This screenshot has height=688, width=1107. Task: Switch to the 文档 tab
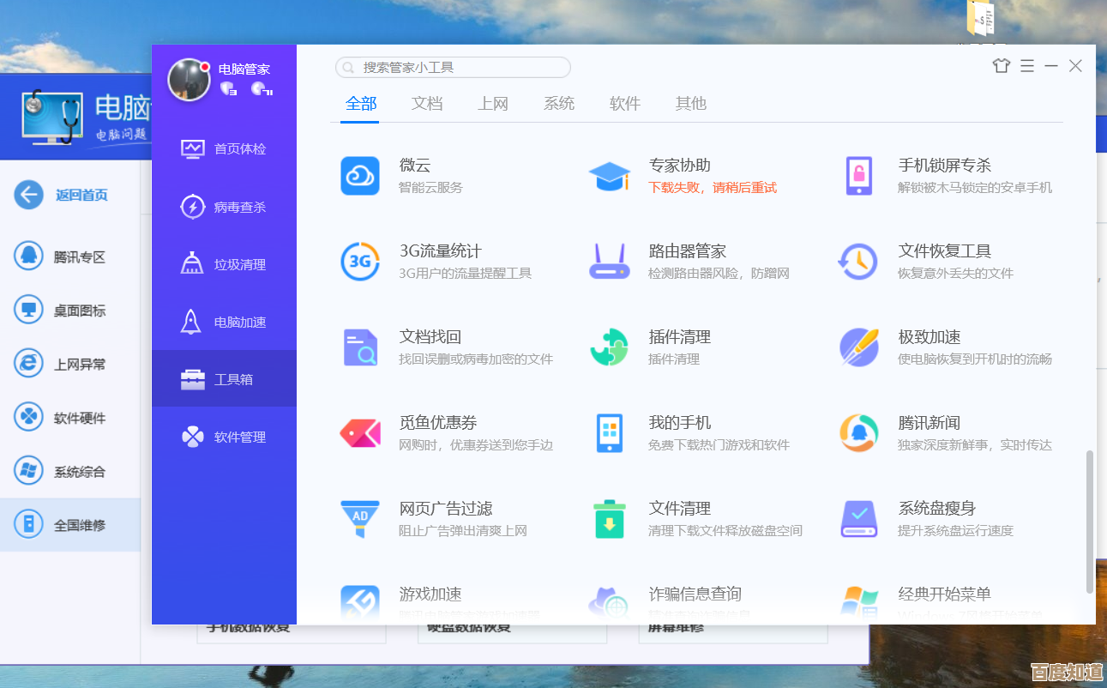coord(427,104)
